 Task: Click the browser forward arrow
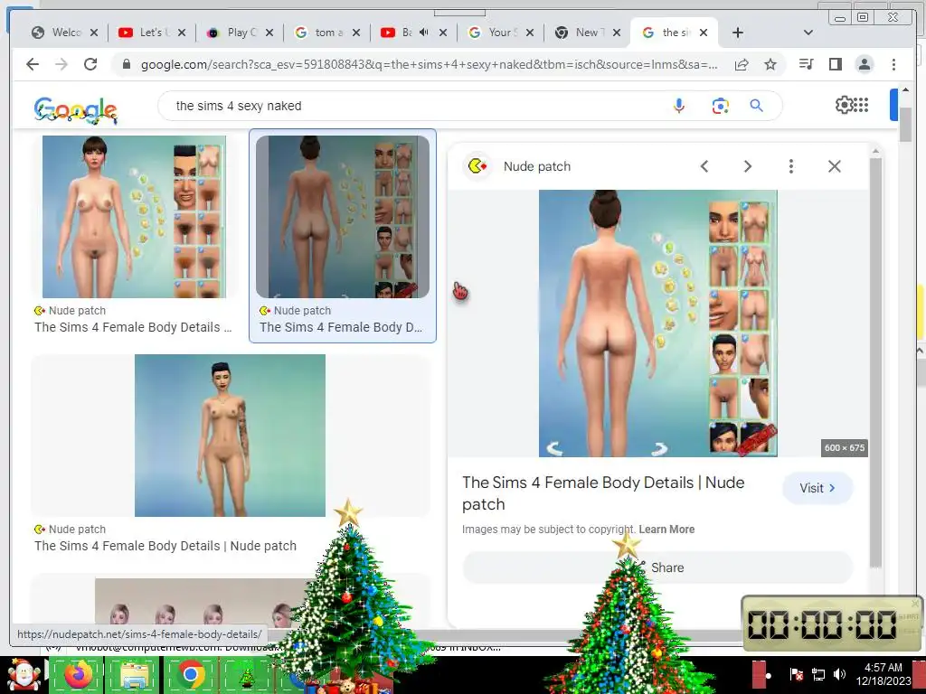click(61, 64)
